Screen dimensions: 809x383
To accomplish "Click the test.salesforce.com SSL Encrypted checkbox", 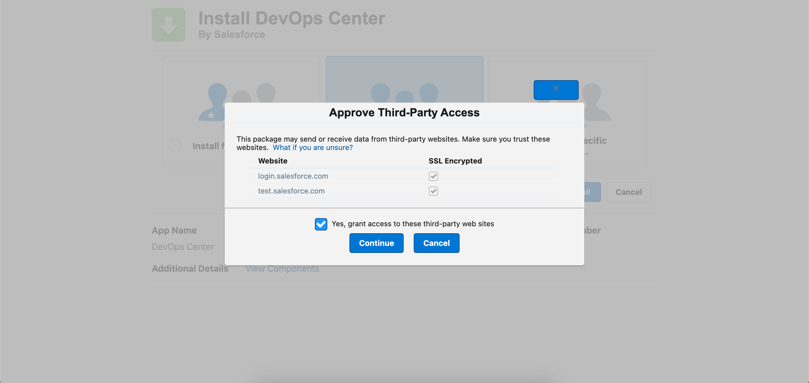I will [x=433, y=191].
